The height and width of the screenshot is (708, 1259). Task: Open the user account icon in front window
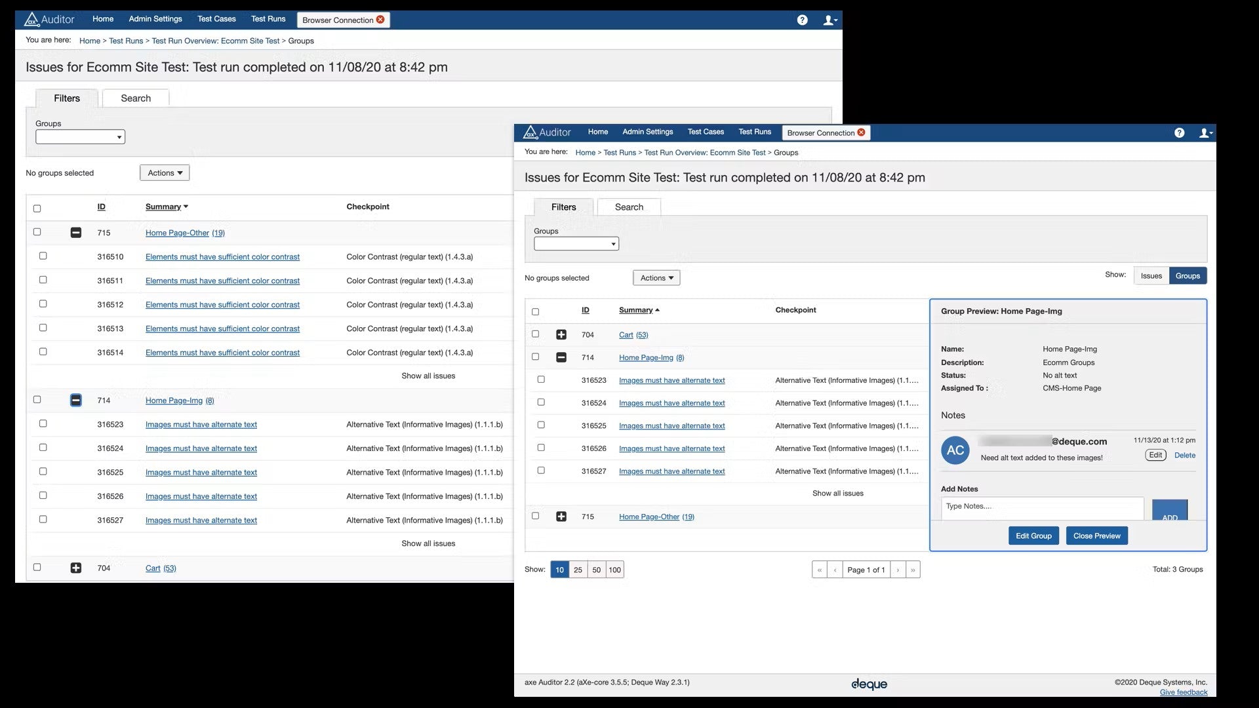[1205, 133]
